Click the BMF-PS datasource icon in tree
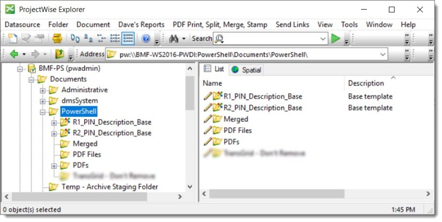Screen dimensions: 442x222 32,69
